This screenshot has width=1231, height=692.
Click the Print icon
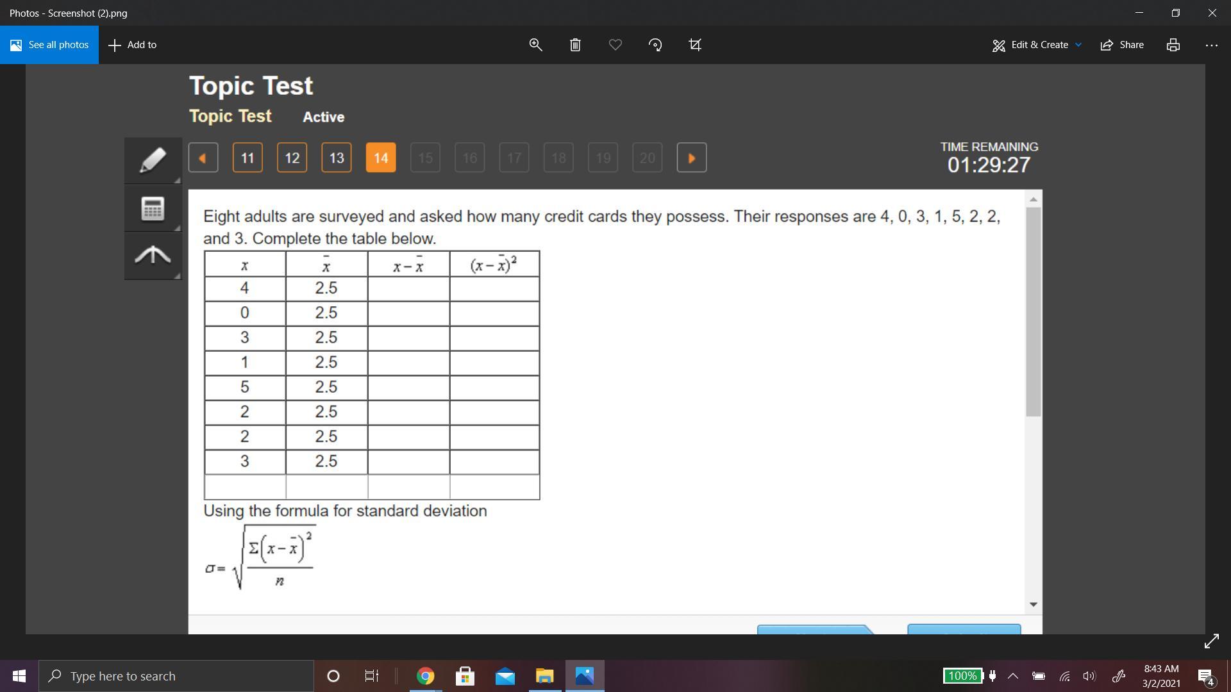click(1173, 45)
